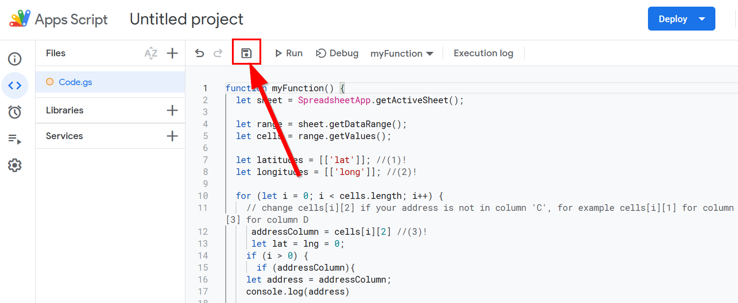The image size is (738, 303).
Task: Click the redo arrow icon
Action: pos(218,53)
